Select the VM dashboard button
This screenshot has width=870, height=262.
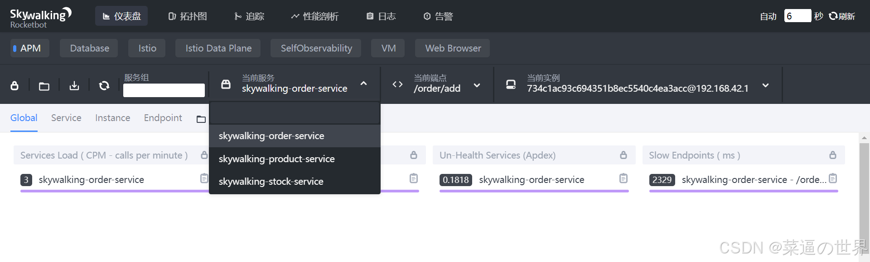coord(388,48)
